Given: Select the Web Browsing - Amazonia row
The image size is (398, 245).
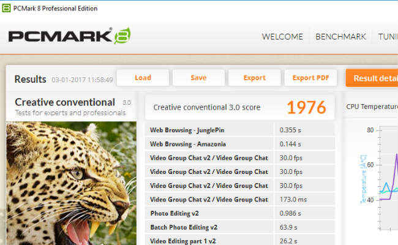Looking at the screenshot, I should click(x=240, y=144).
